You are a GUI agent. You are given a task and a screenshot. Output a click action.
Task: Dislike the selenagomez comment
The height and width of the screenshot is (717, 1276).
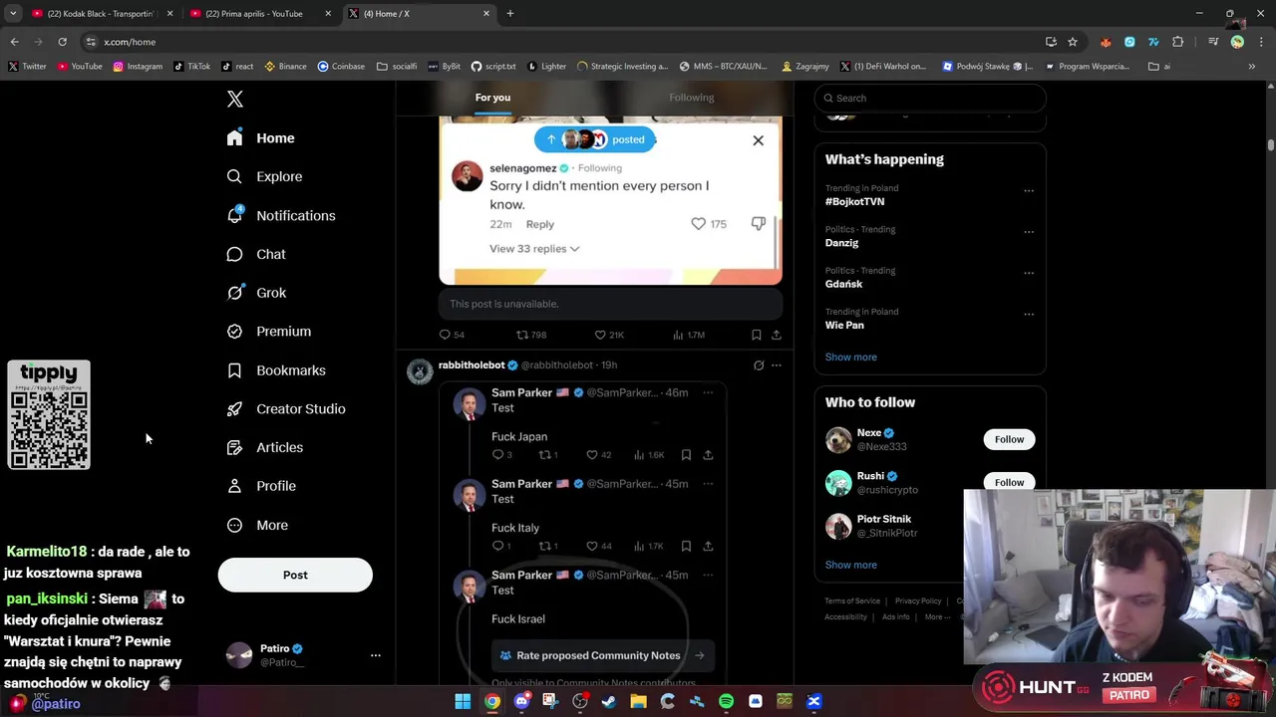click(x=759, y=224)
